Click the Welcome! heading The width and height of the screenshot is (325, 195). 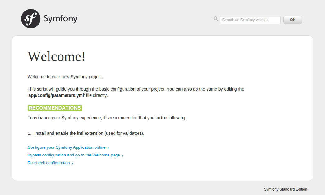[56, 56]
